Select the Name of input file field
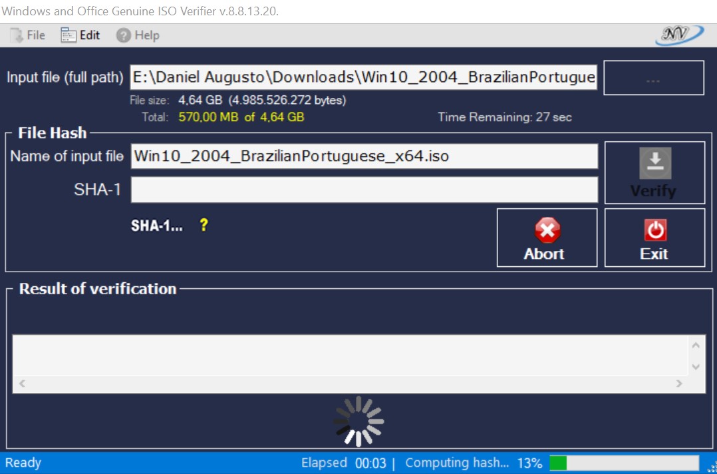Image resolution: width=717 pixels, height=474 pixels. pos(364,156)
